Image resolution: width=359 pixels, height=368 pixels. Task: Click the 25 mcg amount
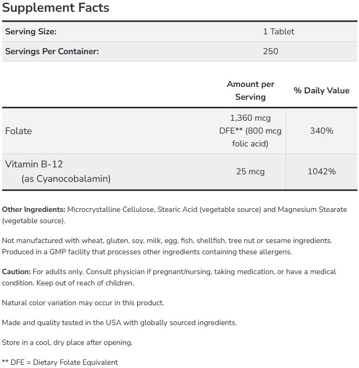click(250, 172)
